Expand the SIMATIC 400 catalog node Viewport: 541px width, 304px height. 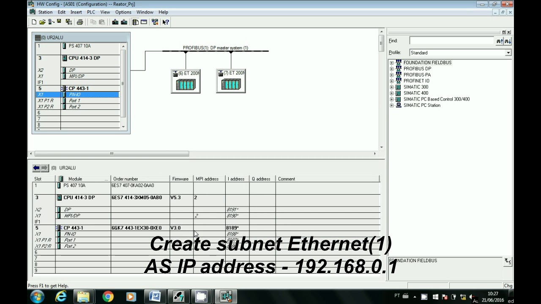coord(391,93)
